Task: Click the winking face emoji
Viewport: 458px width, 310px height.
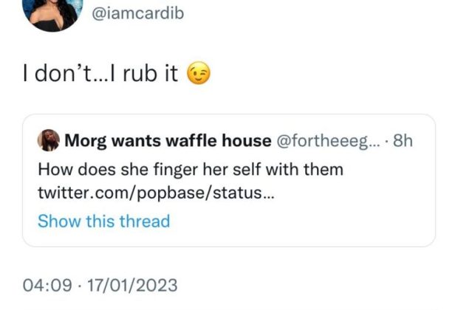Action: click(196, 75)
